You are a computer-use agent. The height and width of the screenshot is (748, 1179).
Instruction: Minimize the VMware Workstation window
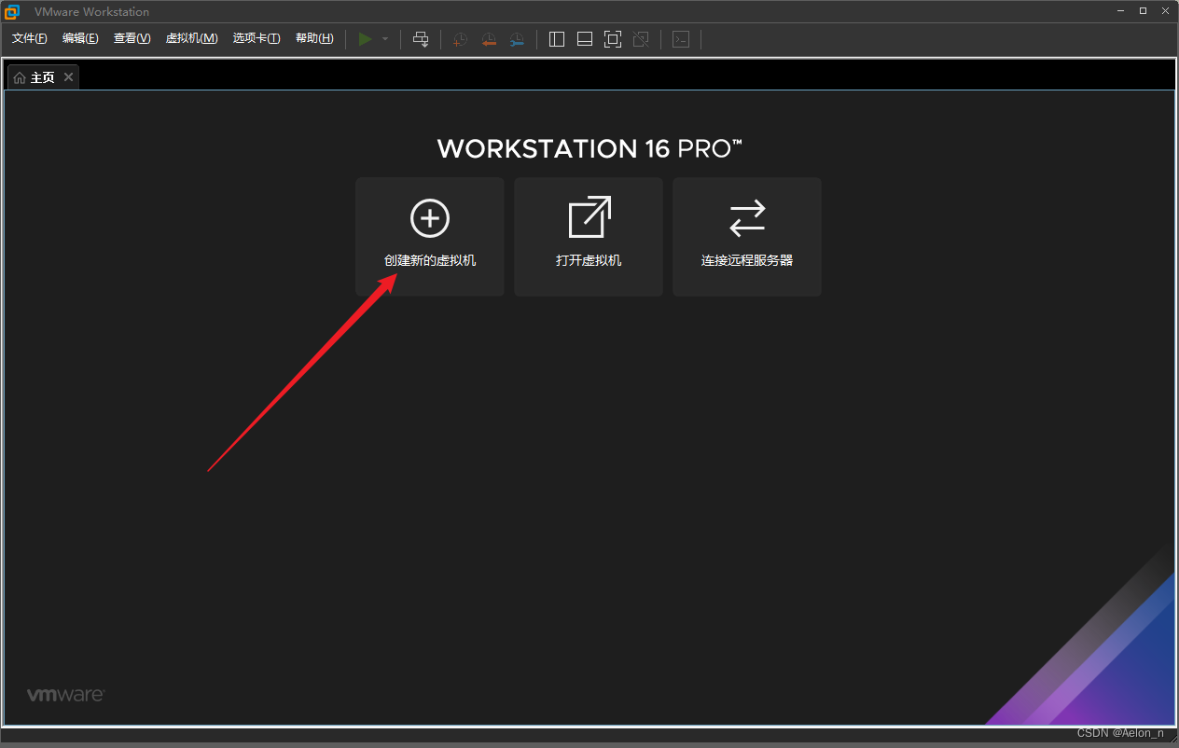(1121, 11)
